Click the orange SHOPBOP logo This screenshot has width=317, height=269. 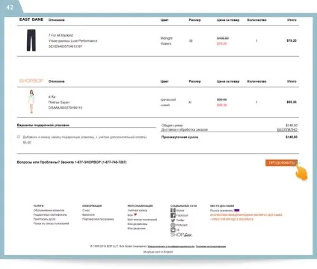(31, 81)
